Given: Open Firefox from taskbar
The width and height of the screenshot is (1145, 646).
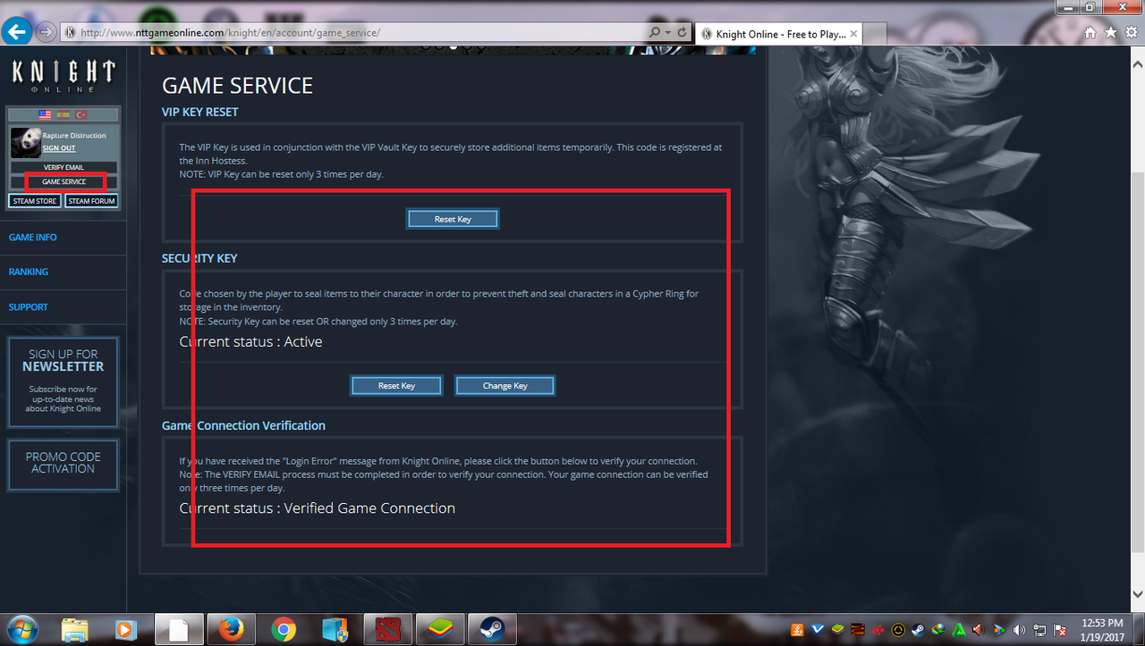Looking at the screenshot, I should tap(231, 630).
